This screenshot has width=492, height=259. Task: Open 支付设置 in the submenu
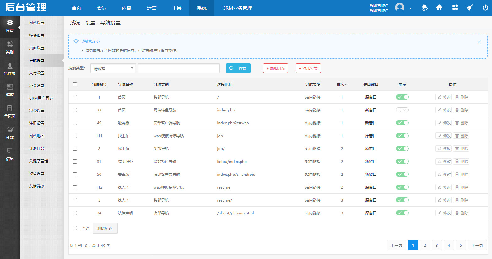[x=37, y=73]
